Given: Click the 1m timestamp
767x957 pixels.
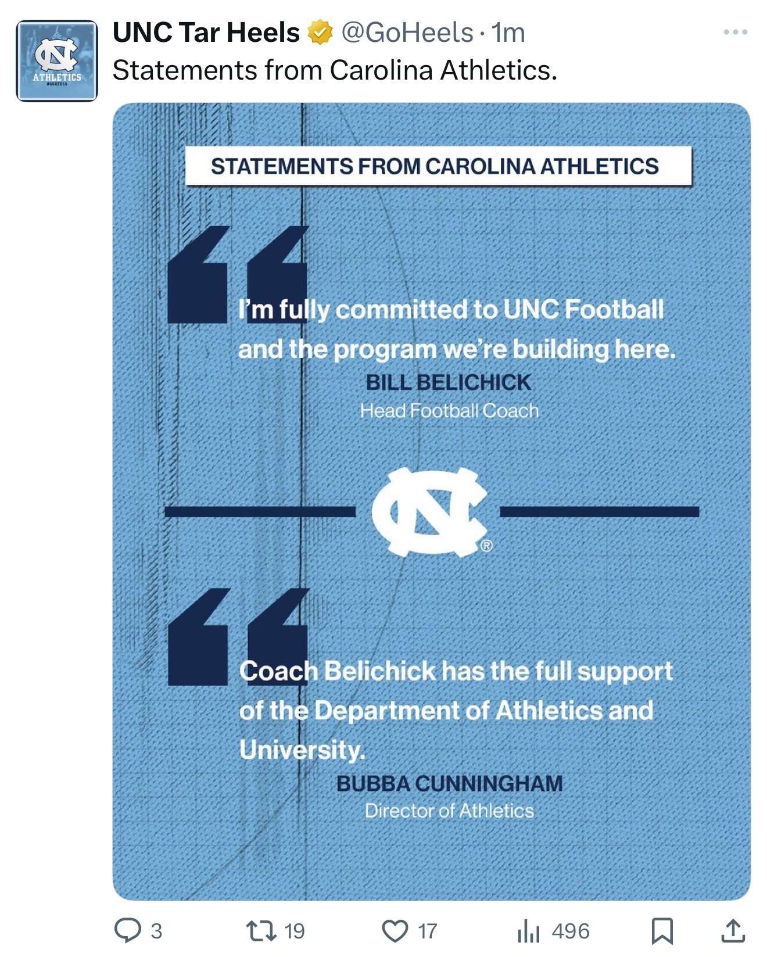Looking at the screenshot, I should tap(508, 33).
